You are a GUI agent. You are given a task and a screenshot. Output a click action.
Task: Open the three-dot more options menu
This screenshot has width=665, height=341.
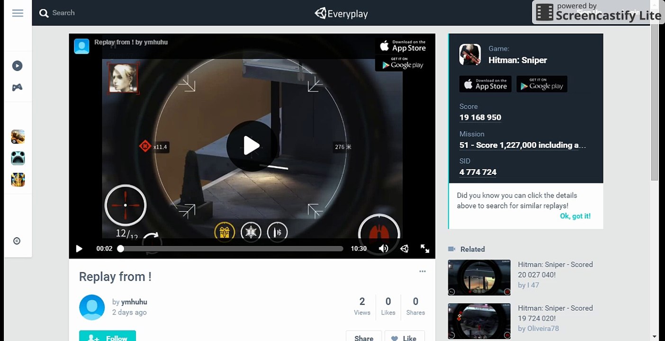click(422, 271)
